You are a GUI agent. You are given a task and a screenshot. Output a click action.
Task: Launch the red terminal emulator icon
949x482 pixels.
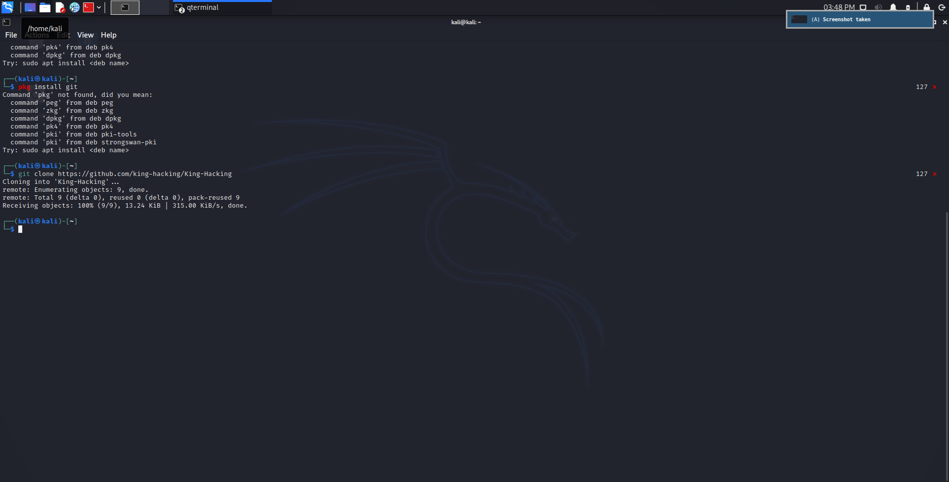click(88, 7)
